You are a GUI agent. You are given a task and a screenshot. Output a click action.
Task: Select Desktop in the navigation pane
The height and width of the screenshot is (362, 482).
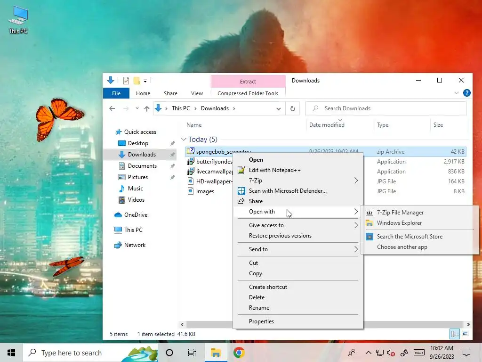pos(138,143)
